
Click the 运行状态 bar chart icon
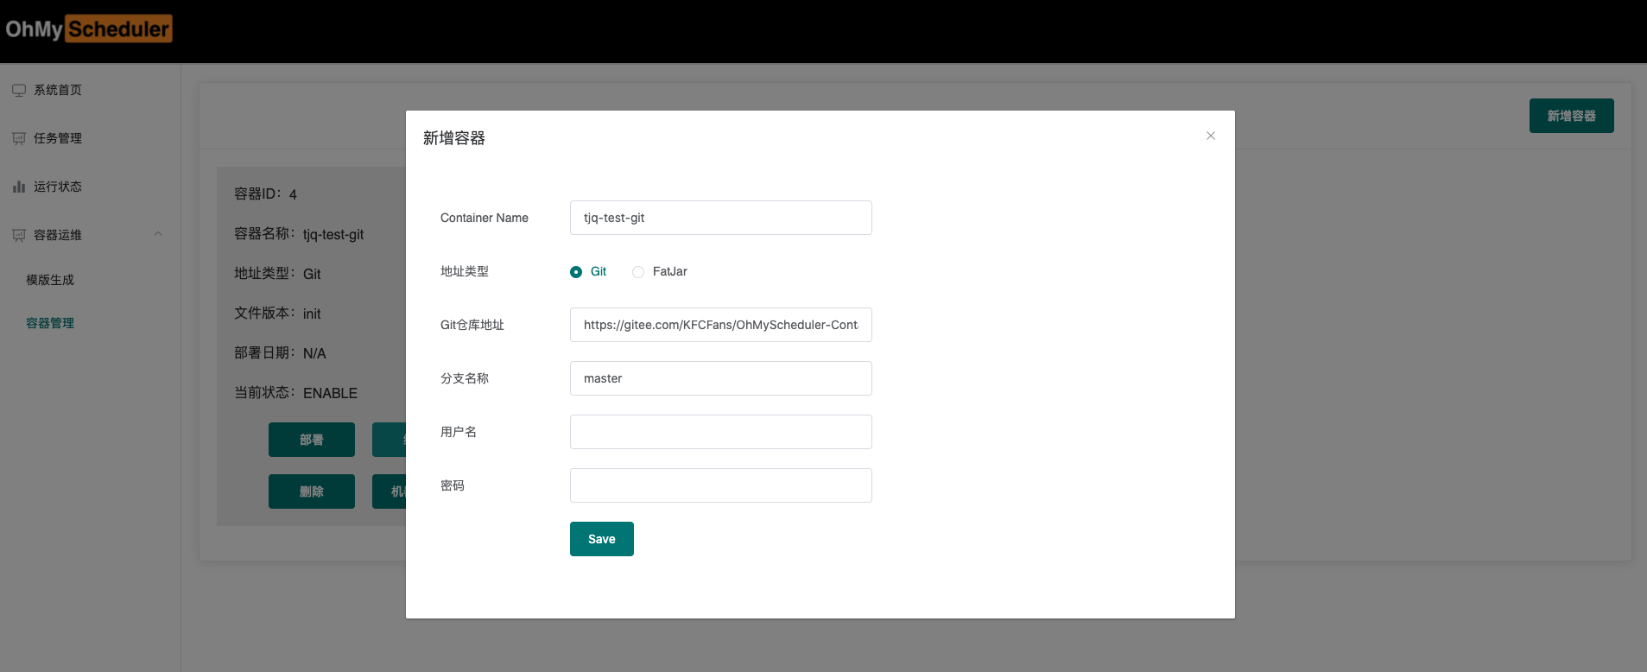pos(19,187)
